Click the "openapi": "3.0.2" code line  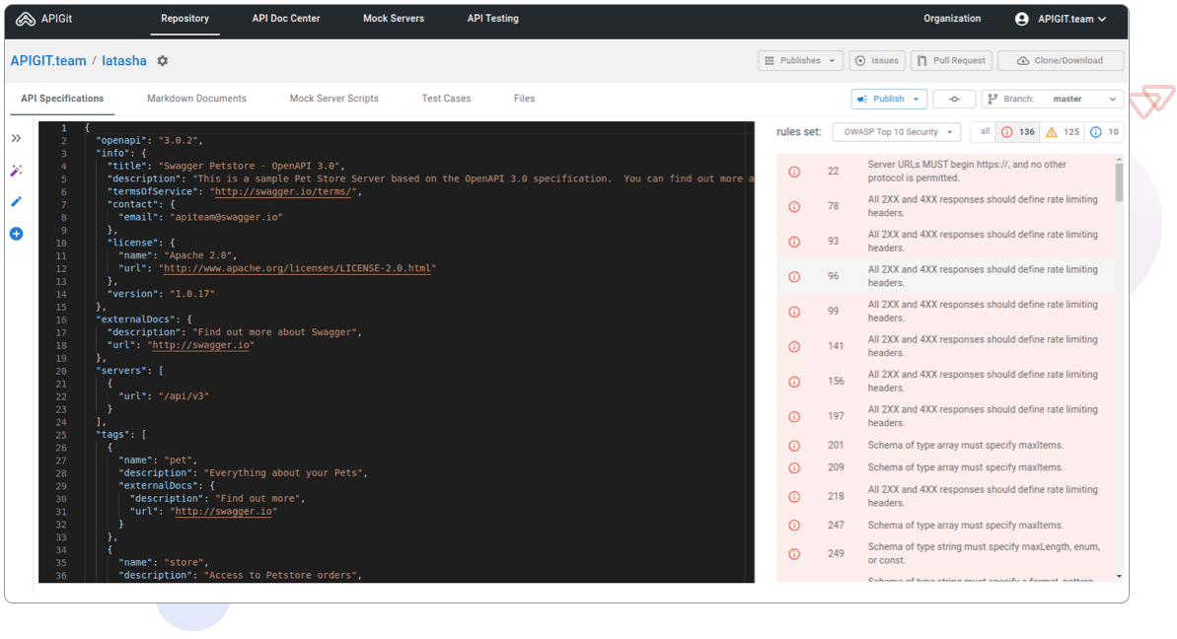click(x=149, y=141)
